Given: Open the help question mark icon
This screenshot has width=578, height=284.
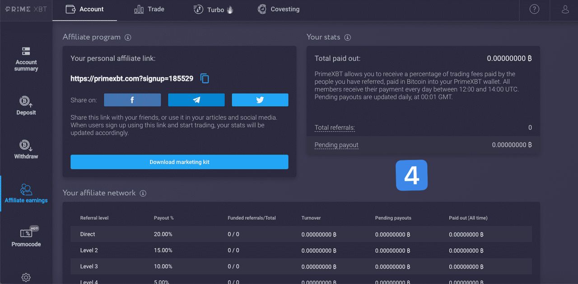Looking at the screenshot, I should 534,9.
